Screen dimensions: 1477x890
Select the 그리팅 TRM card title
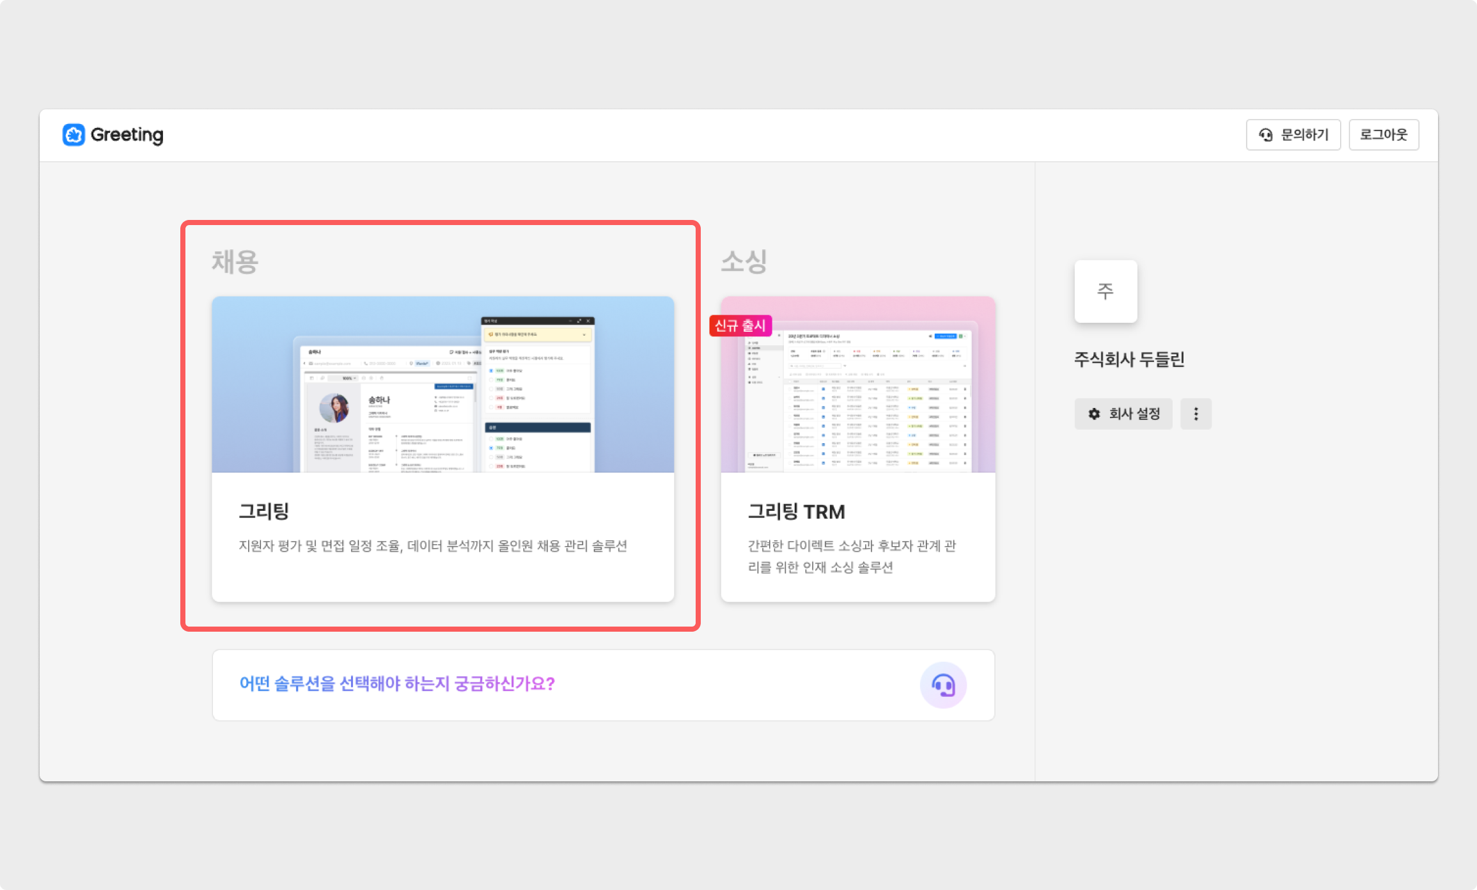point(796,511)
